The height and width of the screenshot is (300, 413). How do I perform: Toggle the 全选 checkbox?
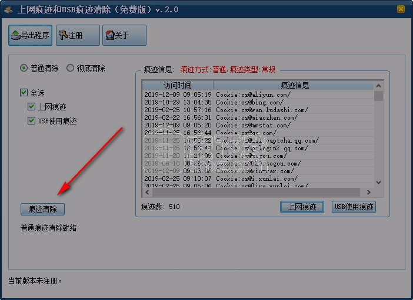coord(24,92)
